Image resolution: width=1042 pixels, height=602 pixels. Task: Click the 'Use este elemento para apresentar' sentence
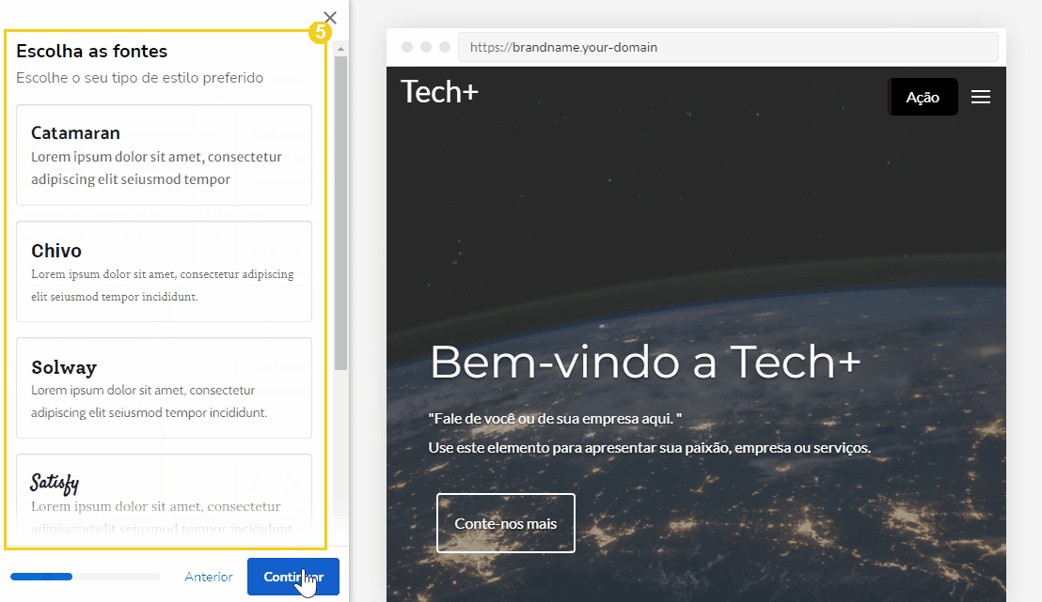click(649, 448)
